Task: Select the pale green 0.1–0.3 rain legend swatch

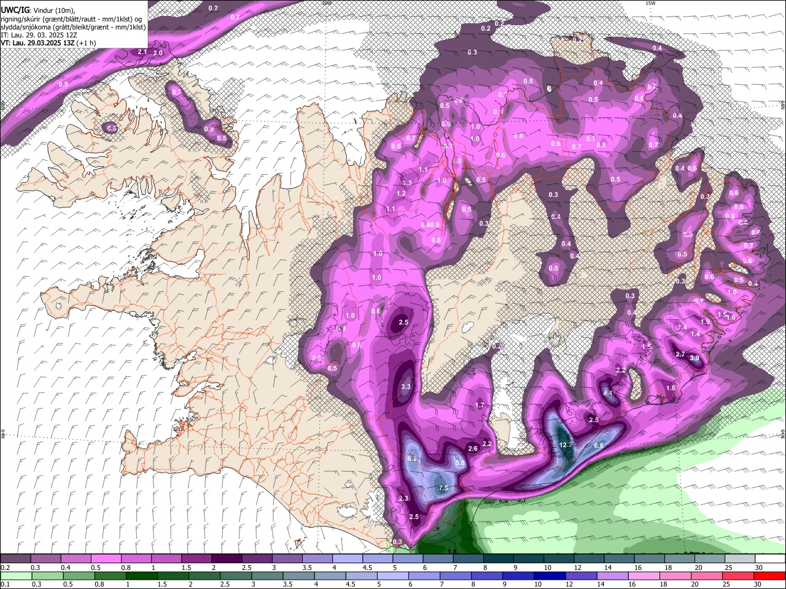Action: (15, 576)
